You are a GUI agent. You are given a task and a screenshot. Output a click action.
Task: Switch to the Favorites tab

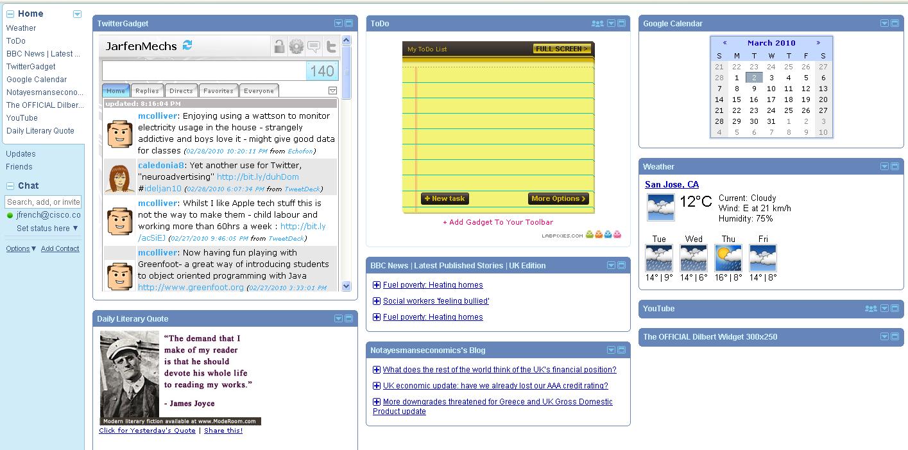[218, 91]
